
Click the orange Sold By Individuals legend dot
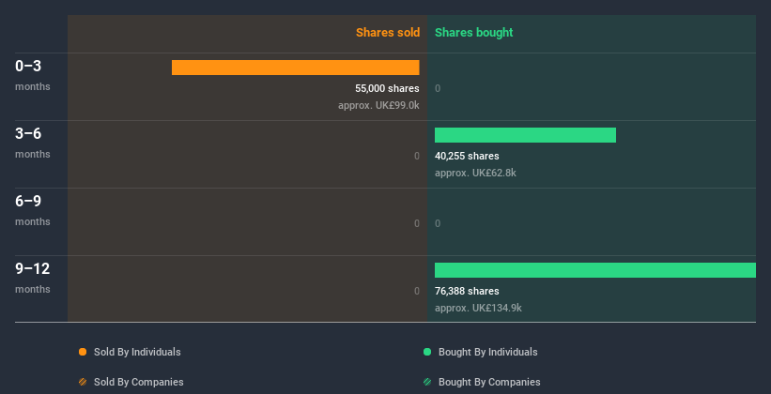pyautogui.click(x=83, y=352)
